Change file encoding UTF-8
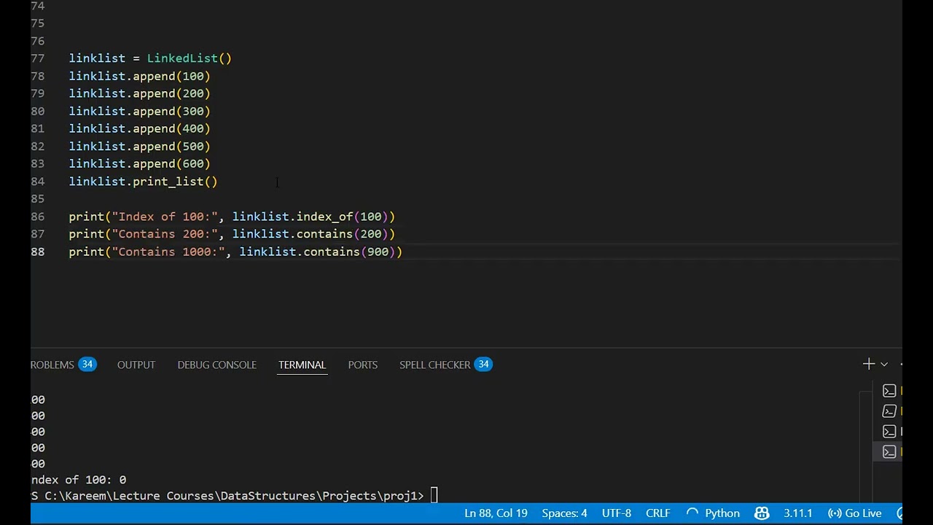 pos(617,513)
